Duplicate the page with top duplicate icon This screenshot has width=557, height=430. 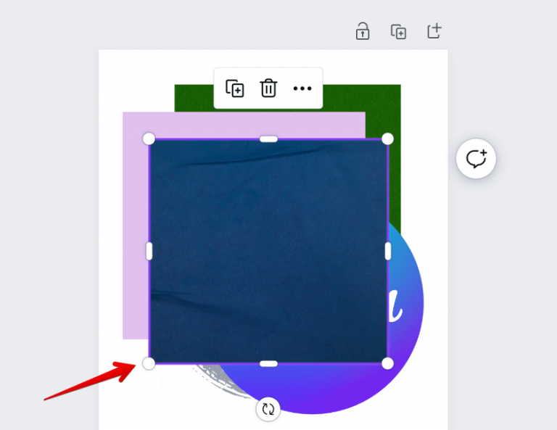point(399,32)
